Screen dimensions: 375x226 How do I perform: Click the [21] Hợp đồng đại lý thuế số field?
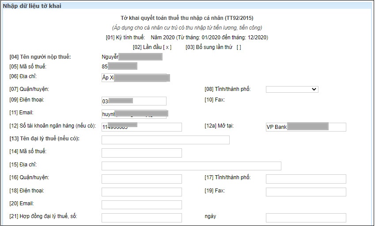tap(141, 218)
